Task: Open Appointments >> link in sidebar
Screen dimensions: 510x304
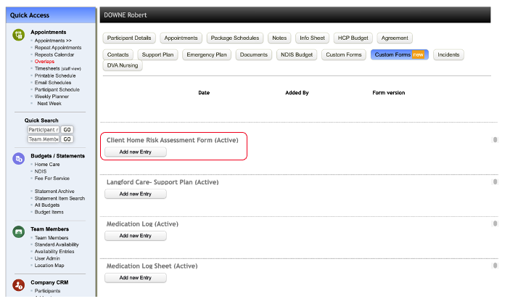Action: (x=53, y=41)
